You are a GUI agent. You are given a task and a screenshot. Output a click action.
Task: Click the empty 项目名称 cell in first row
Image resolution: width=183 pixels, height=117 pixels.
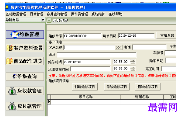click(86, 102)
